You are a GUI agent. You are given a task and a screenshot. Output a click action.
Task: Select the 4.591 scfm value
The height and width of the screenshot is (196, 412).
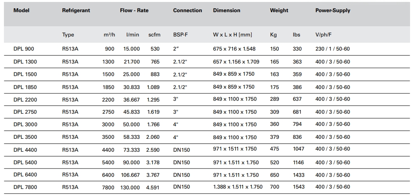(x=152, y=188)
